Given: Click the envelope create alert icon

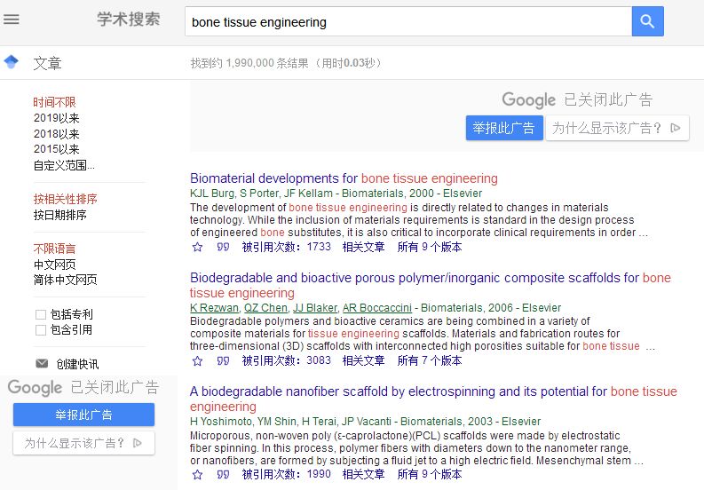Looking at the screenshot, I should pos(42,364).
